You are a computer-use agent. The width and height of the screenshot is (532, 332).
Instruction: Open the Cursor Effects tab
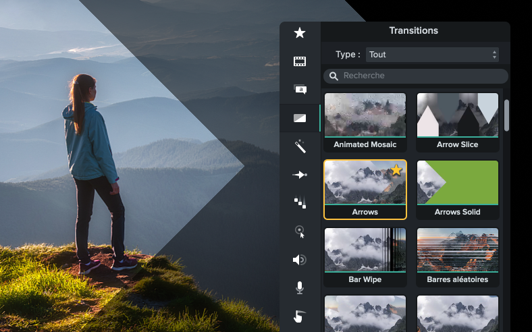300,231
